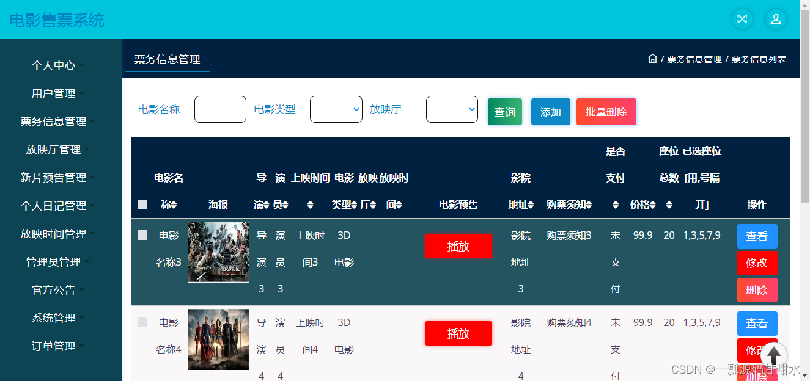Screen dimensions: 810x381
Task: Click the 添加 add button
Action: click(x=551, y=112)
